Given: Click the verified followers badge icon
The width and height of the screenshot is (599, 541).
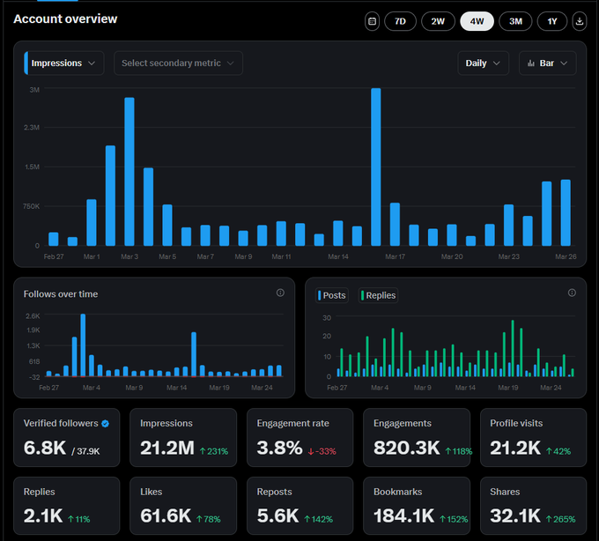Looking at the screenshot, I should 106,423.
